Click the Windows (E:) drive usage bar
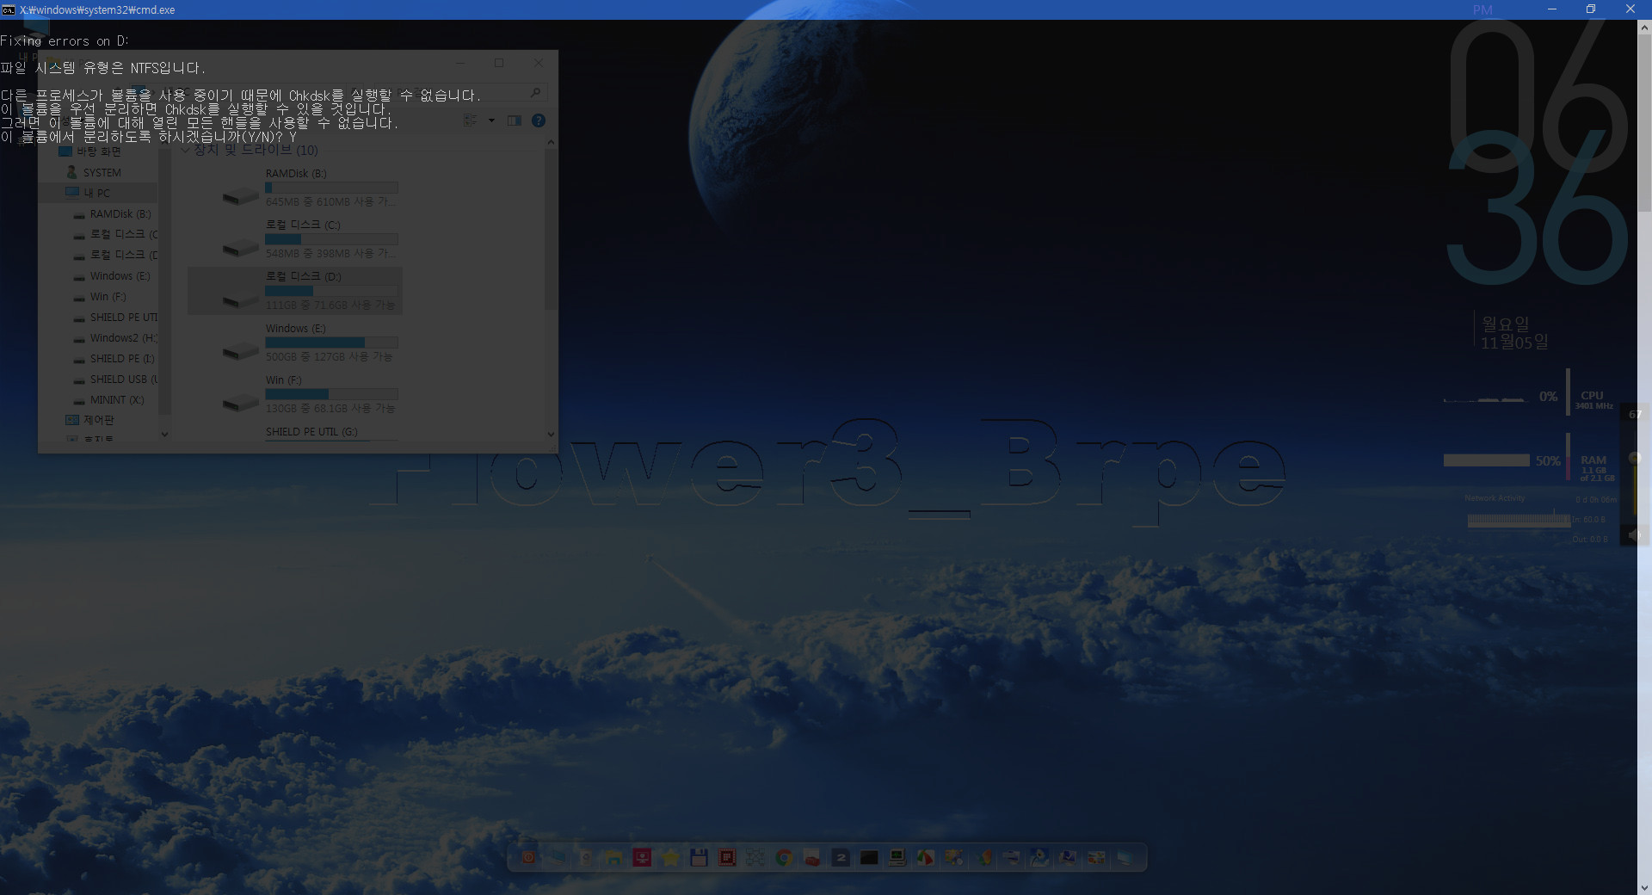1652x895 pixels. (331, 343)
